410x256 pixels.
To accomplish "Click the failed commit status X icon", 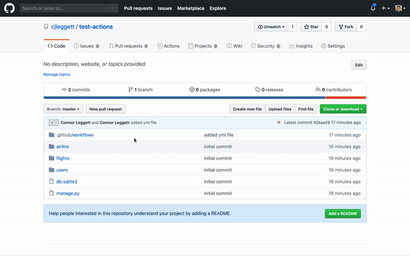I will [x=279, y=122].
